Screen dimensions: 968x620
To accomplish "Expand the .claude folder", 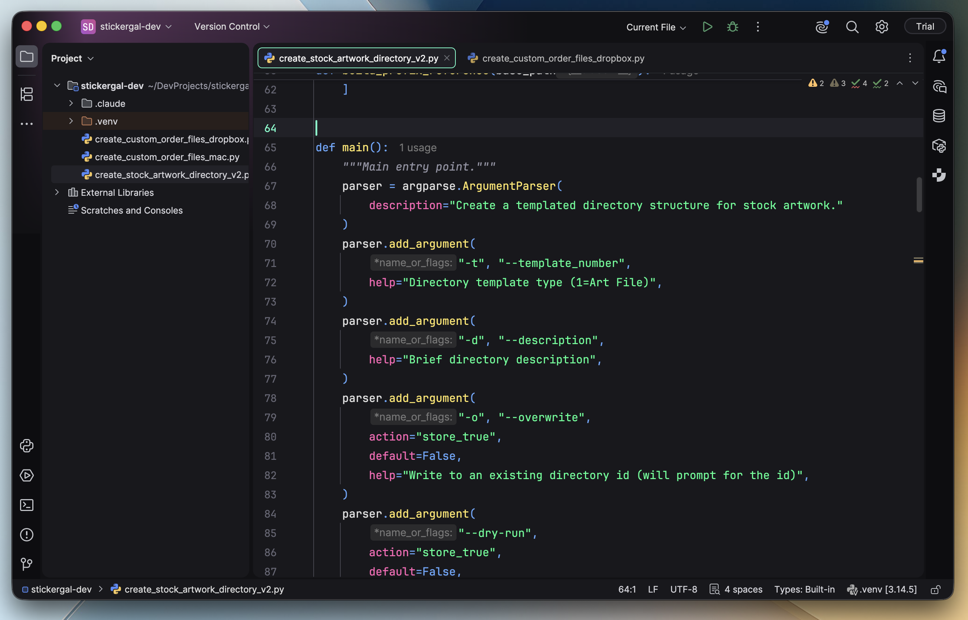I will tap(71, 103).
